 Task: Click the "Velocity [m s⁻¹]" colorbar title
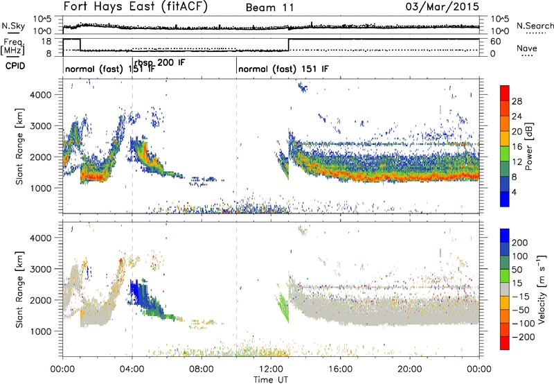(x=541, y=289)
